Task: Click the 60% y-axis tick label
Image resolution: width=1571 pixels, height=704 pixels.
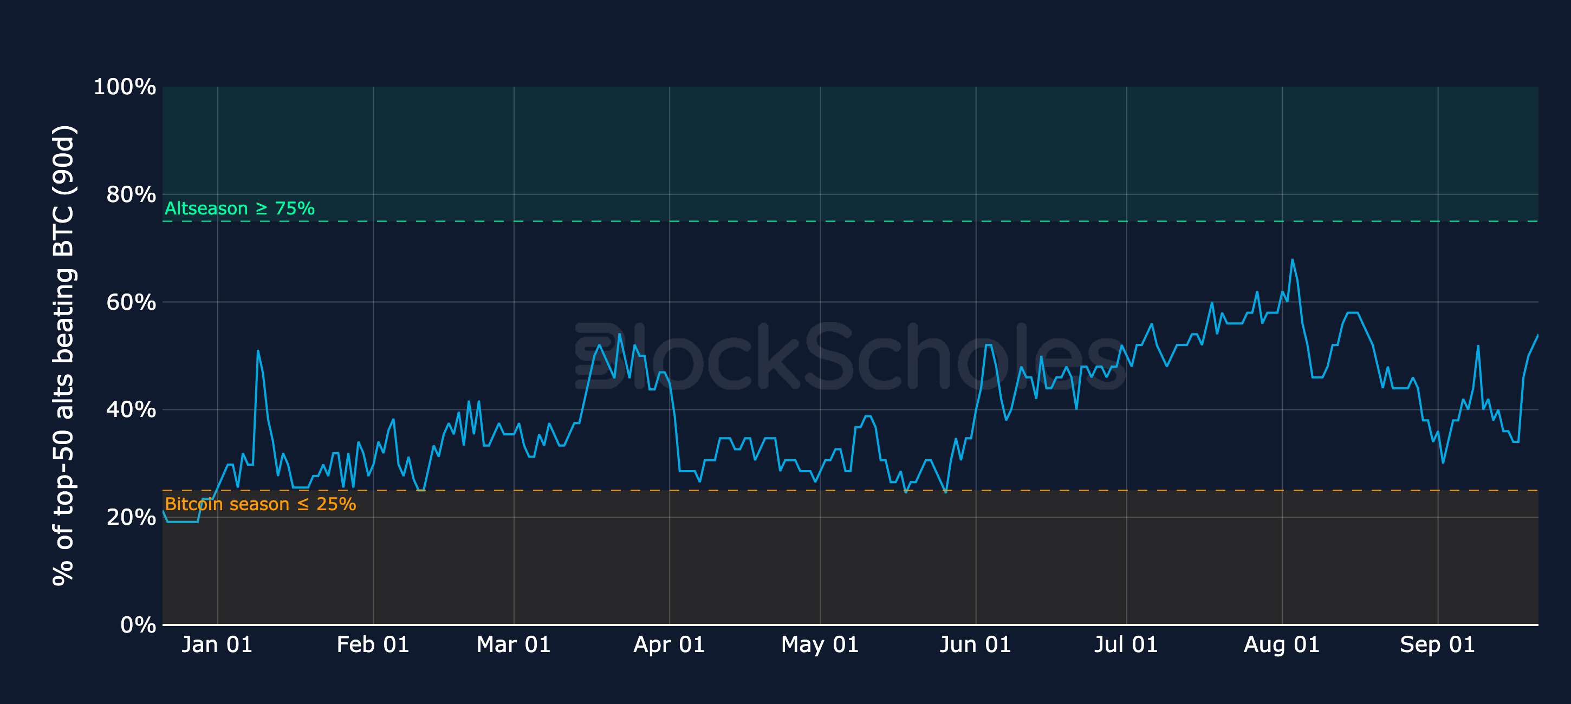Action: point(131,302)
